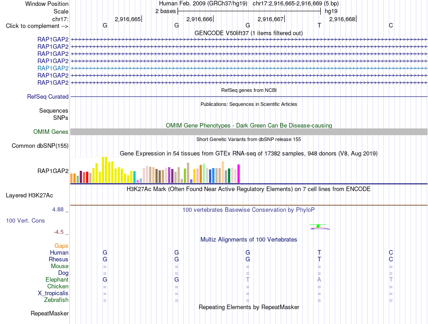Click the RAP1GAP2 label beside the GTEx bar chart
The width and height of the screenshot is (428, 324).
53,171
